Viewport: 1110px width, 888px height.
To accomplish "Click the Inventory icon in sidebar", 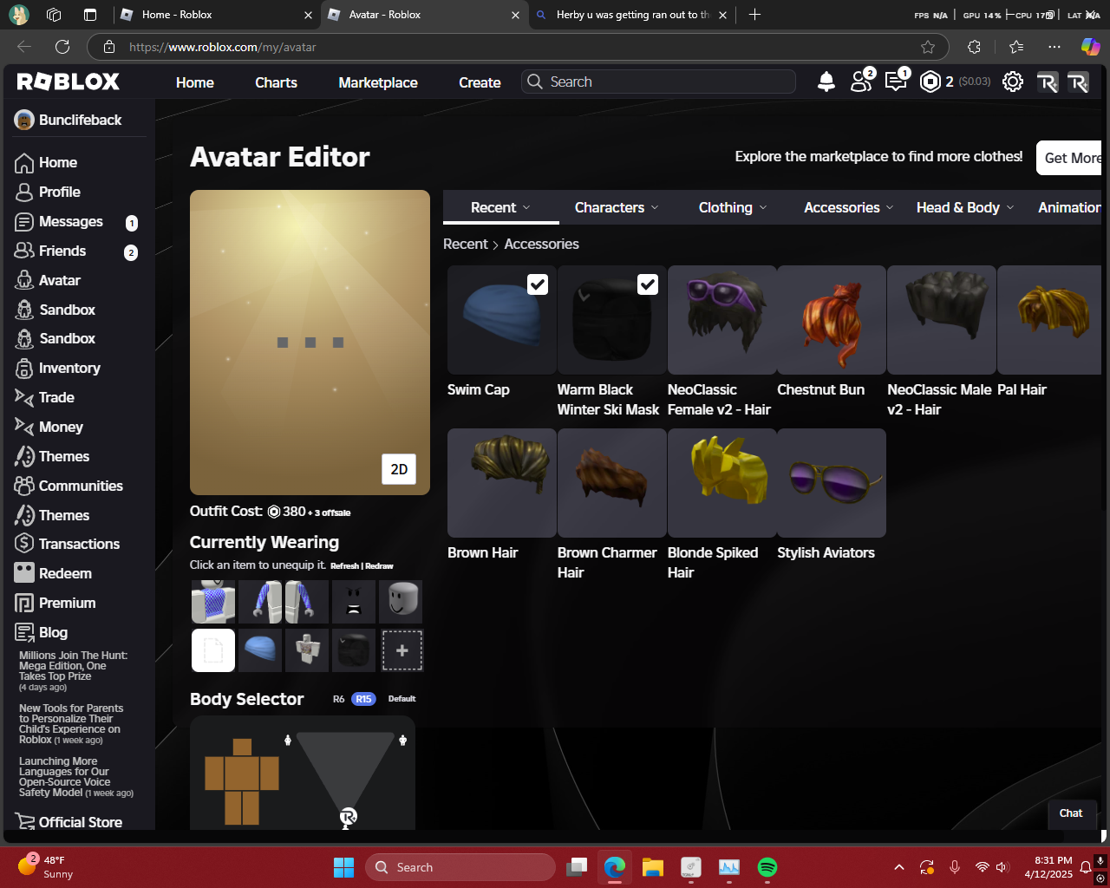I will coord(24,369).
